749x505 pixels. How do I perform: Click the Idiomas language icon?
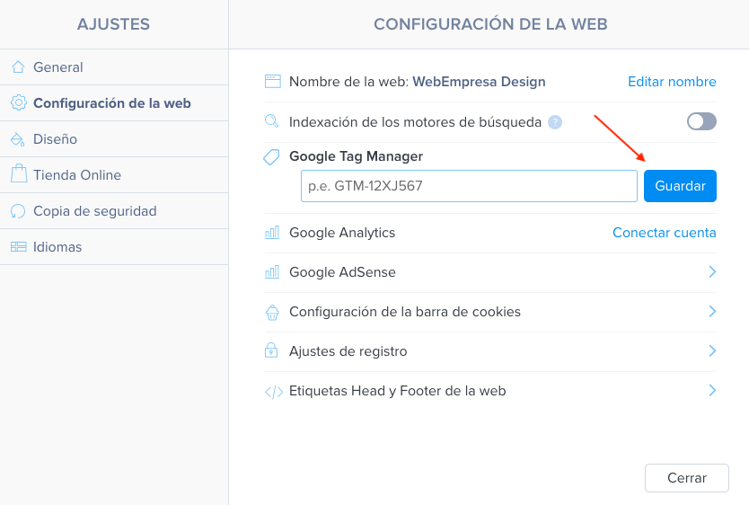pos(19,246)
